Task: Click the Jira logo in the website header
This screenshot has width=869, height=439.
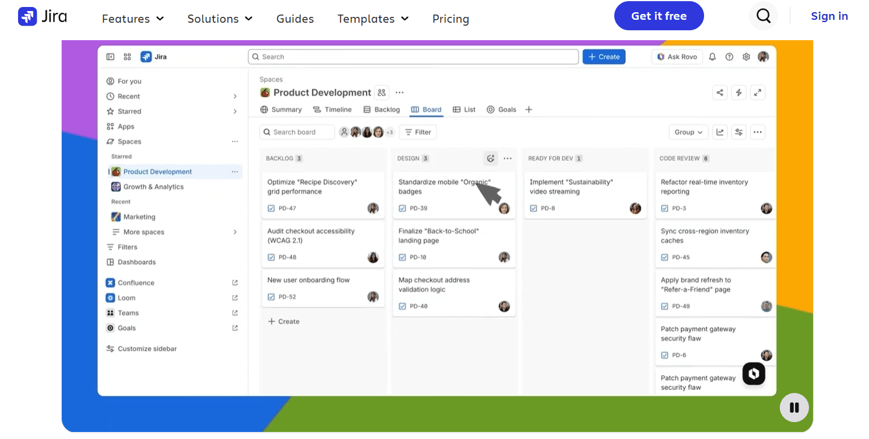Action: pos(43,16)
